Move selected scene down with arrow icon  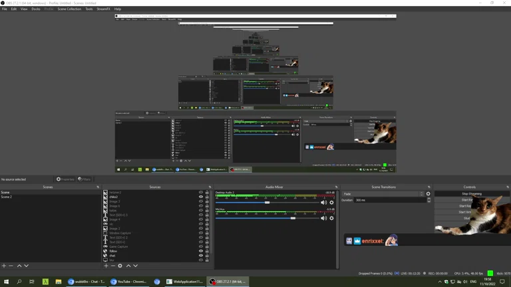27,266
